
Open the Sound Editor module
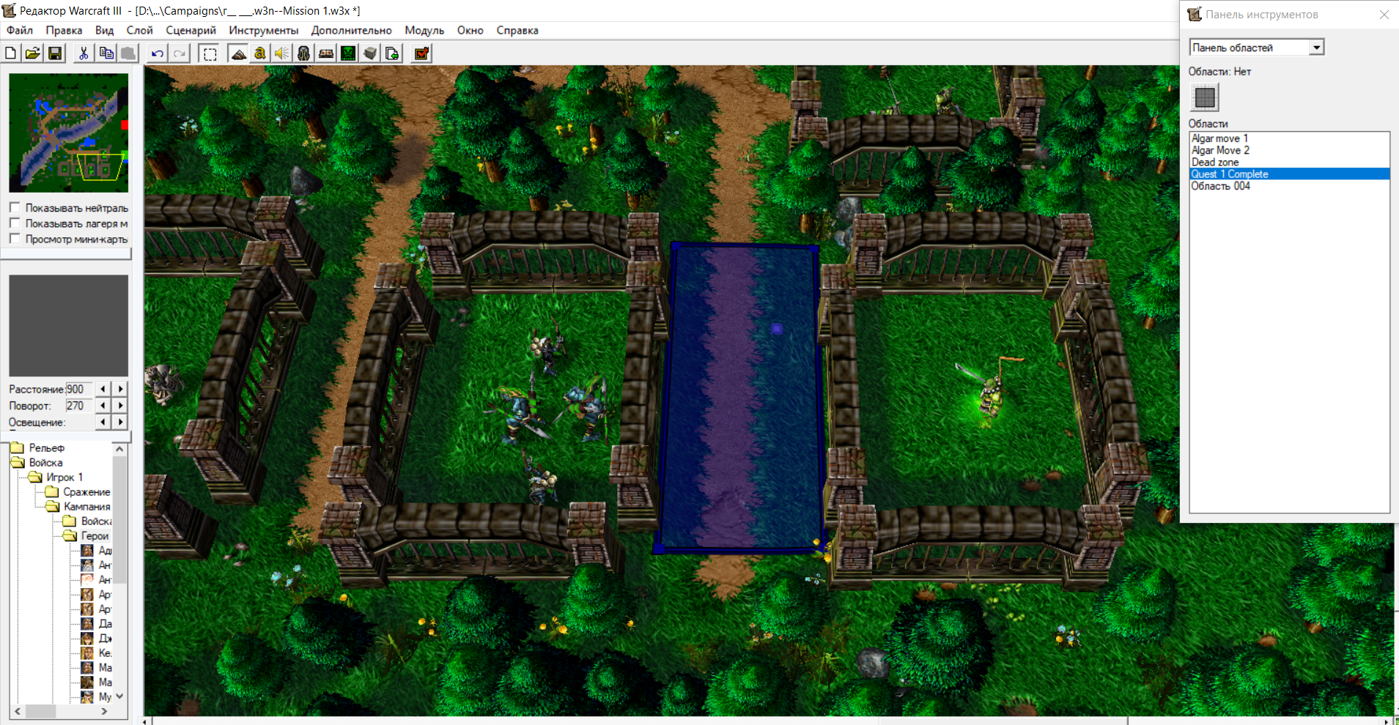[282, 53]
